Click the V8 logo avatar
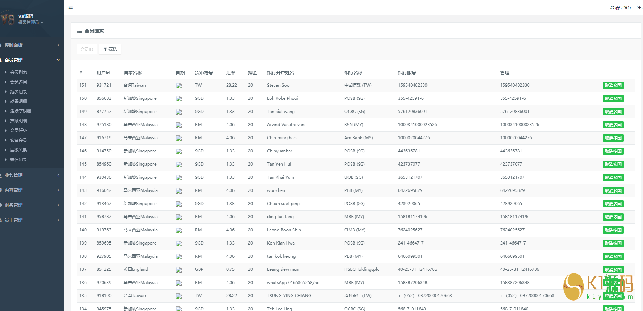This screenshot has width=643, height=311. coord(8,19)
